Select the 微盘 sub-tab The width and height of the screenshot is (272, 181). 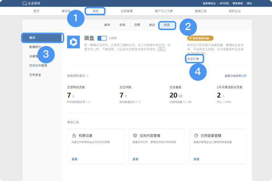(167, 25)
